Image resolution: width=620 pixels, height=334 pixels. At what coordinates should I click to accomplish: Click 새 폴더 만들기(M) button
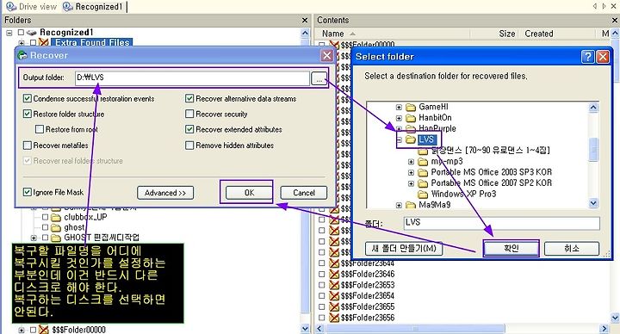[403, 248]
